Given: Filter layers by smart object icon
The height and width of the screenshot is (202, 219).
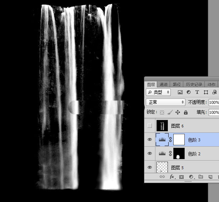Looking at the screenshot, I should [214, 92].
